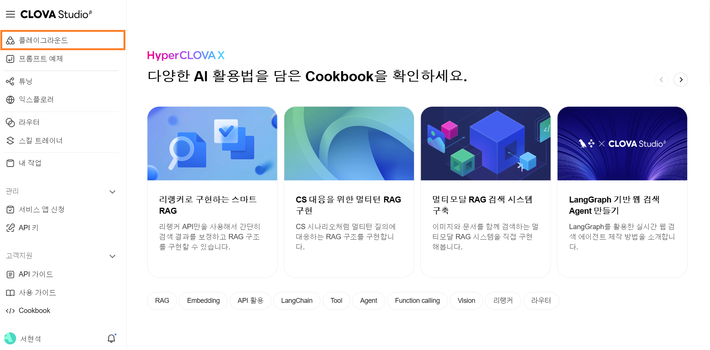Click the API 키 key icon
Viewport: 710px width, 350px height.
click(10, 228)
